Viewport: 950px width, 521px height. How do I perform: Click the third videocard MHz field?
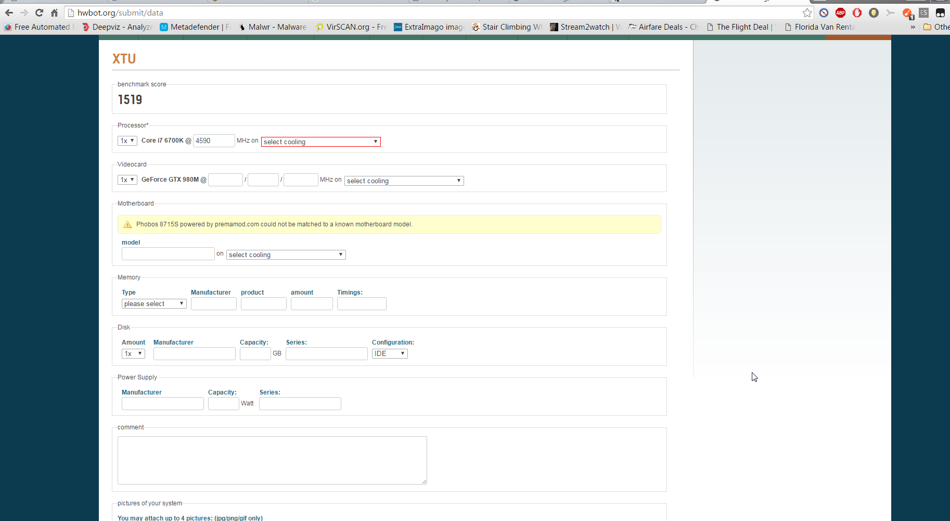click(301, 180)
